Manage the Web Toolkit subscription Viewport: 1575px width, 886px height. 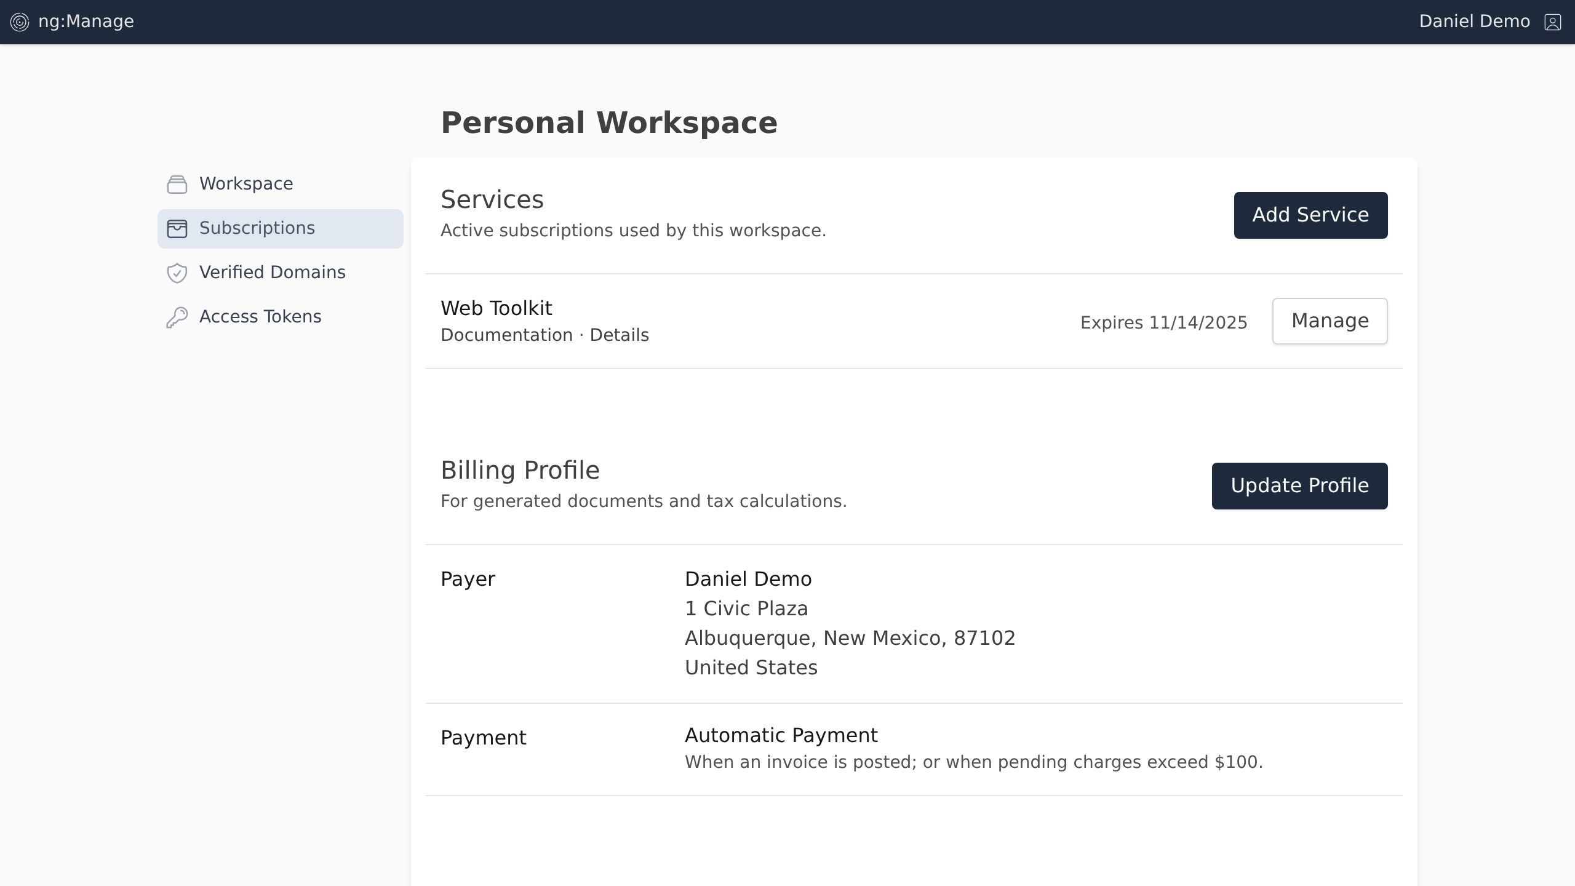point(1330,321)
